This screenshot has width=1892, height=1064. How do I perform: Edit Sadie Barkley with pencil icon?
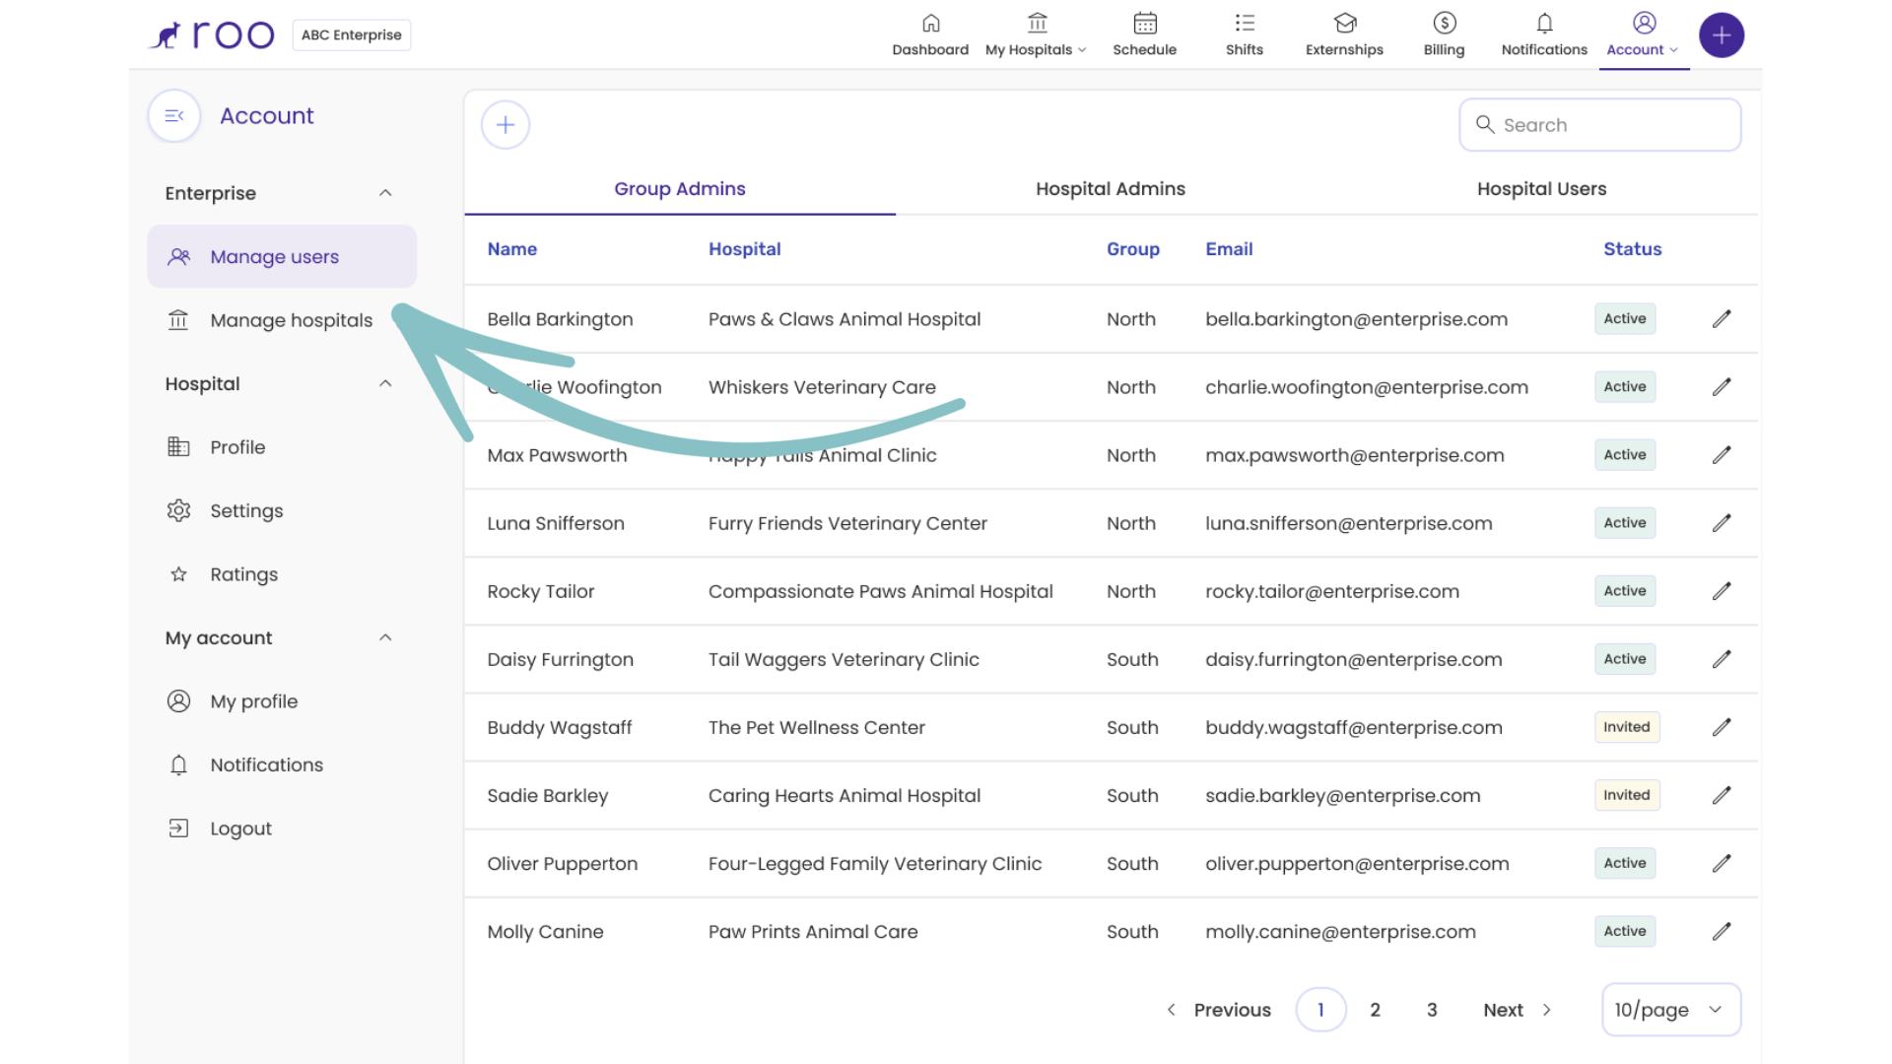click(x=1721, y=795)
